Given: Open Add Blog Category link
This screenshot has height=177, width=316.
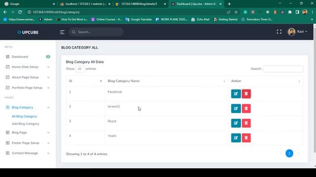Looking at the screenshot, I should [25, 124].
